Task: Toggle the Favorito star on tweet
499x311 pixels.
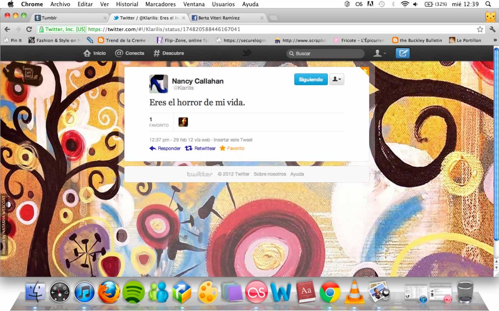Action: 223,148
